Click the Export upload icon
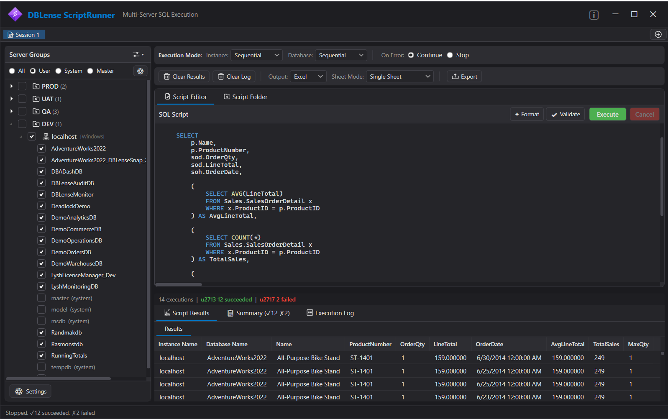The image size is (668, 419). point(455,77)
